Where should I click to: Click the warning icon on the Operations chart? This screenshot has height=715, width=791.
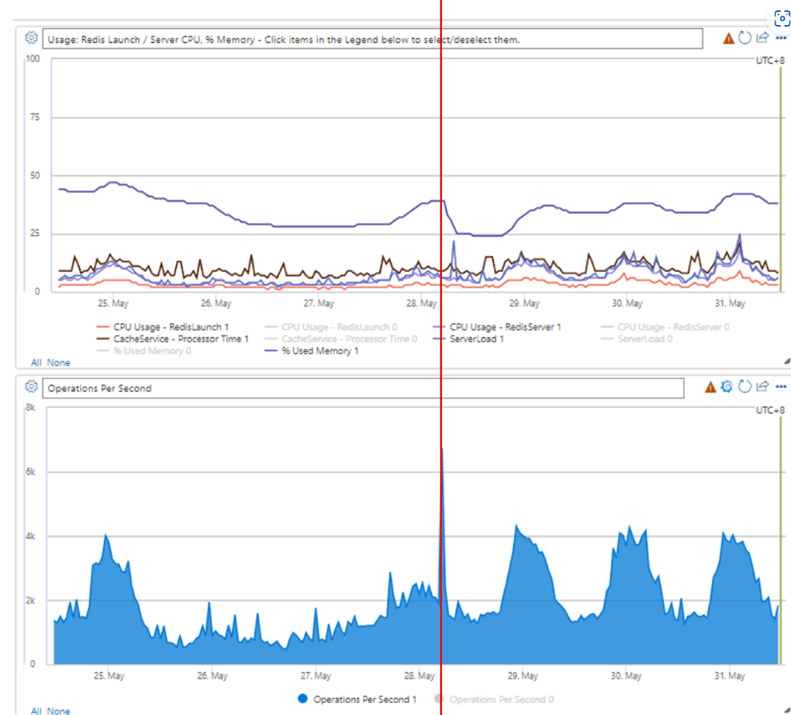pyautogui.click(x=710, y=385)
